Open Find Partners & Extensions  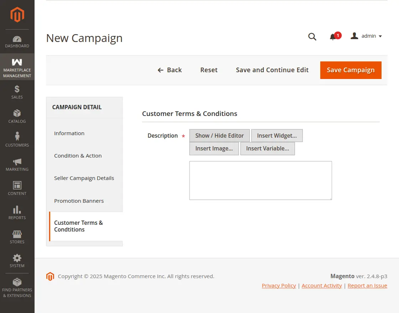click(17, 287)
